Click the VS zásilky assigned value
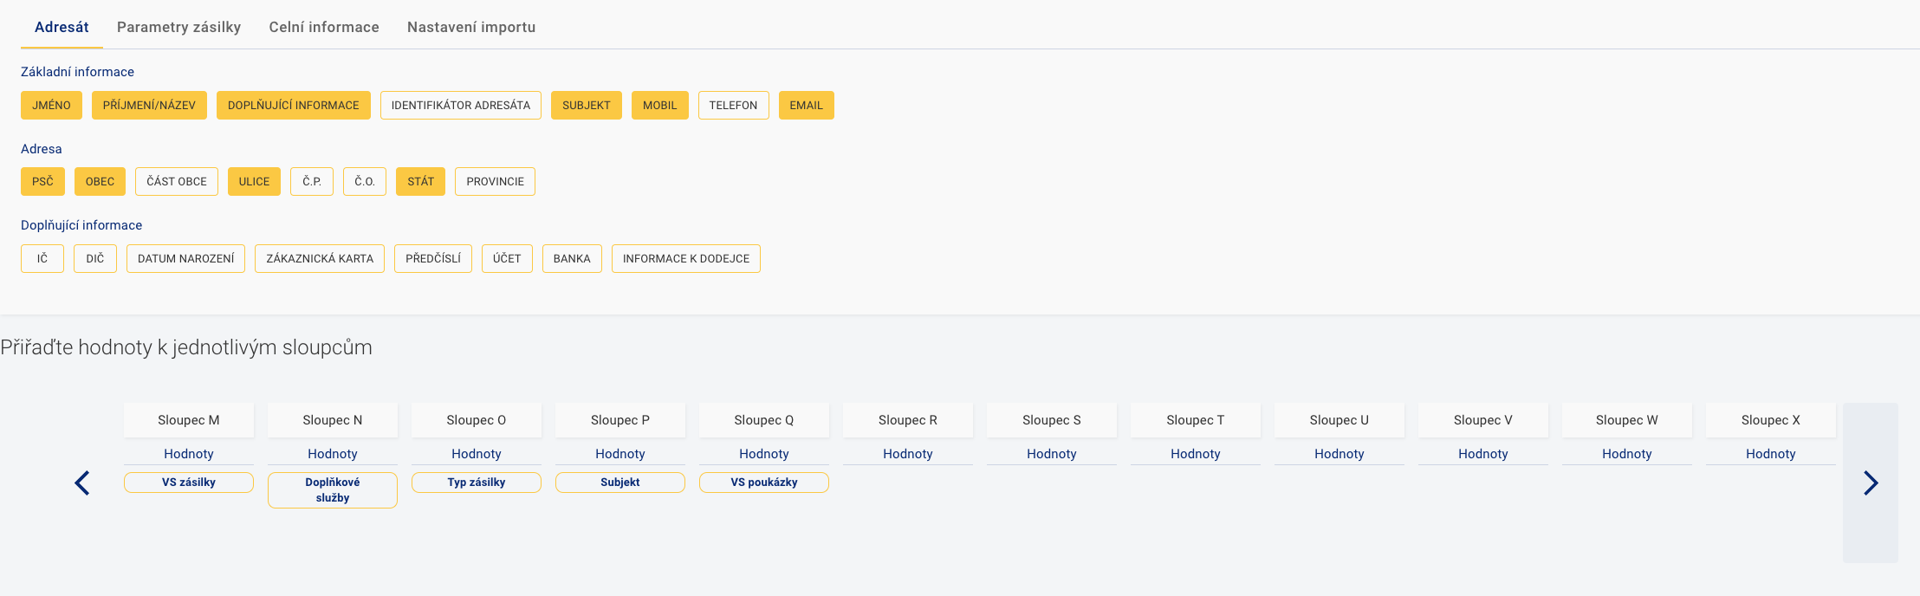The image size is (1920, 596). coord(189,483)
